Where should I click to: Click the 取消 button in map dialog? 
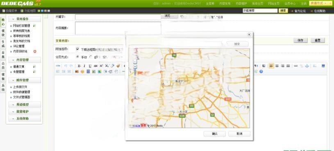coord(239,134)
